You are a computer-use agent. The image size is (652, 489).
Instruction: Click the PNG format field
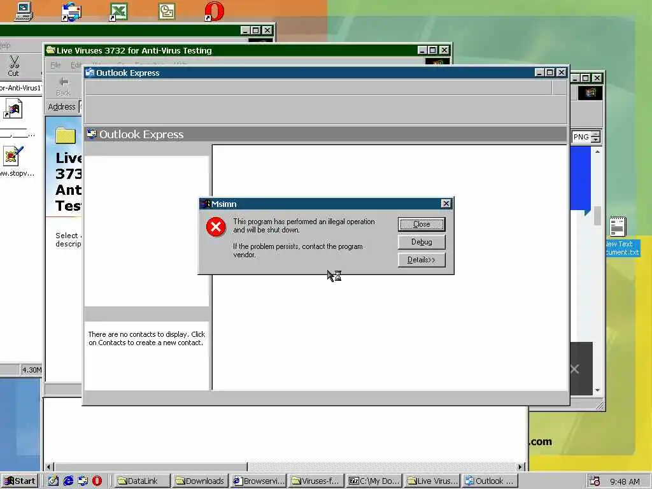[x=581, y=137]
